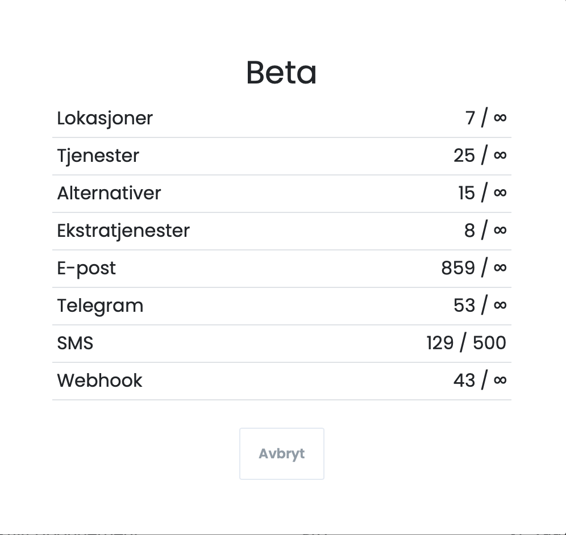The height and width of the screenshot is (535, 566).
Task: Click the Webhook value 43 / ∞
Action: pos(480,381)
